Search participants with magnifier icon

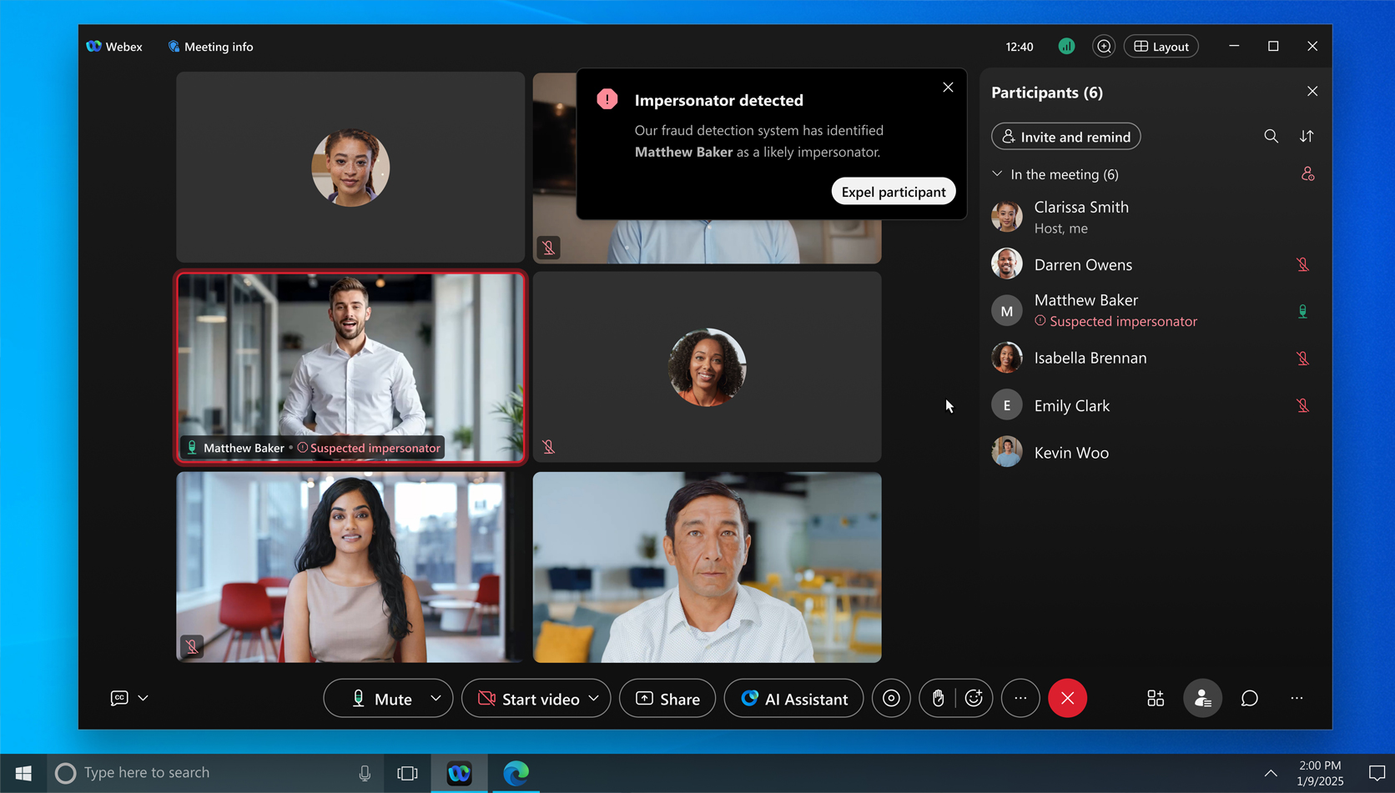1271,137
